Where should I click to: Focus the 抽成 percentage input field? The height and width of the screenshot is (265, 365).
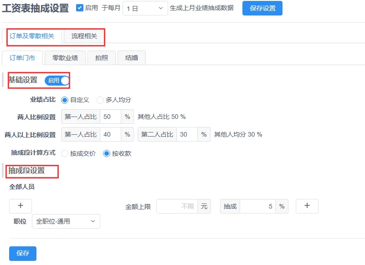tap(257, 206)
